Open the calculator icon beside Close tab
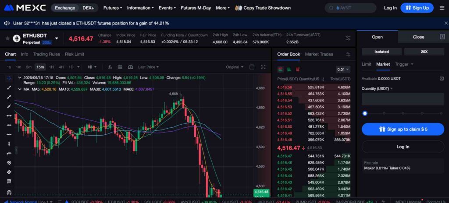 [442, 37]
